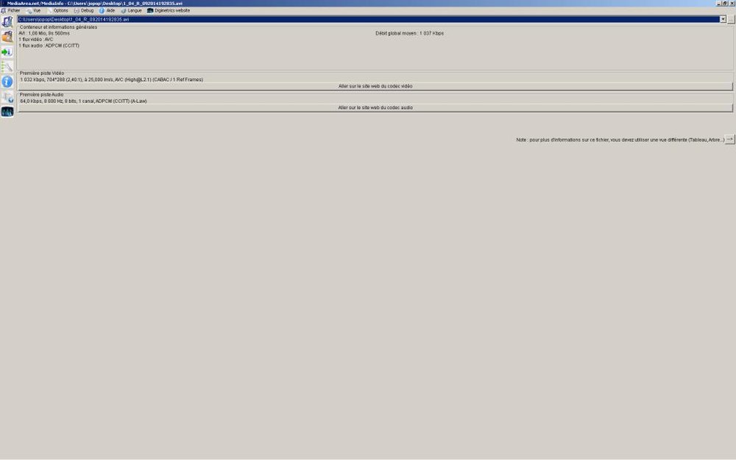Open the Diginetrics website link
Image resolution: width=736 pixels, height=460 pixels.
pyautogui.click(x=169, y=10)
